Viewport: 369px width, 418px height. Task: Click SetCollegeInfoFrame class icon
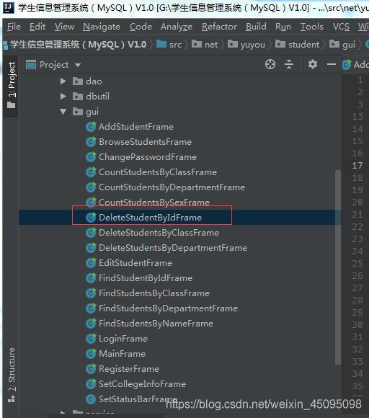[91, 384]
